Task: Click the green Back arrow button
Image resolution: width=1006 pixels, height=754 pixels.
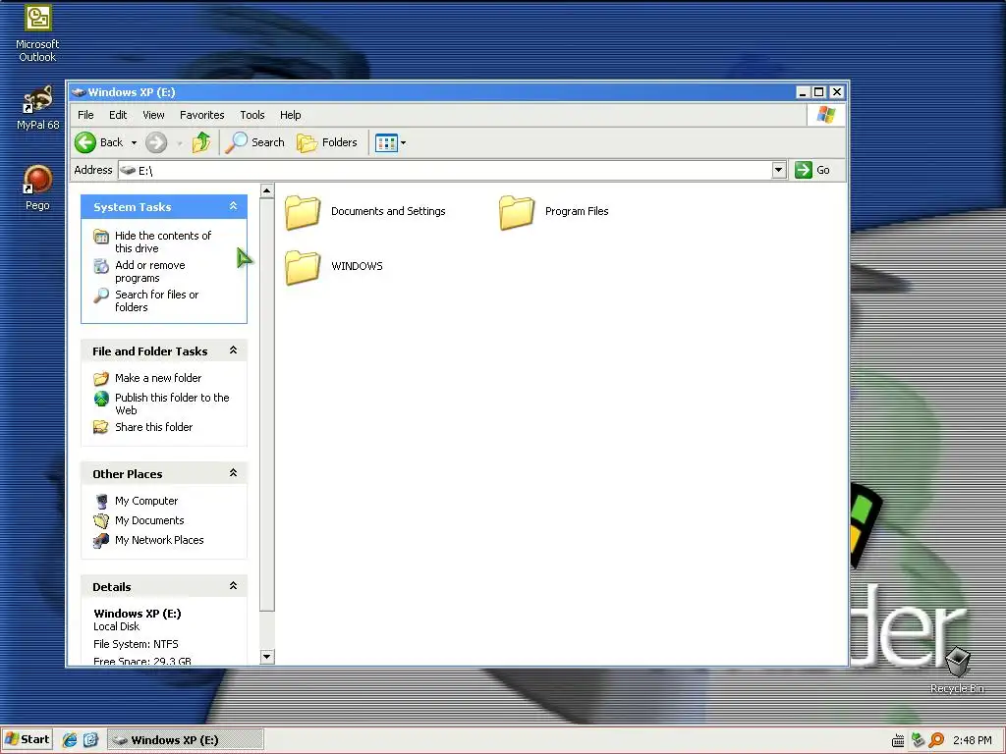Action: (x=85, y=142)
